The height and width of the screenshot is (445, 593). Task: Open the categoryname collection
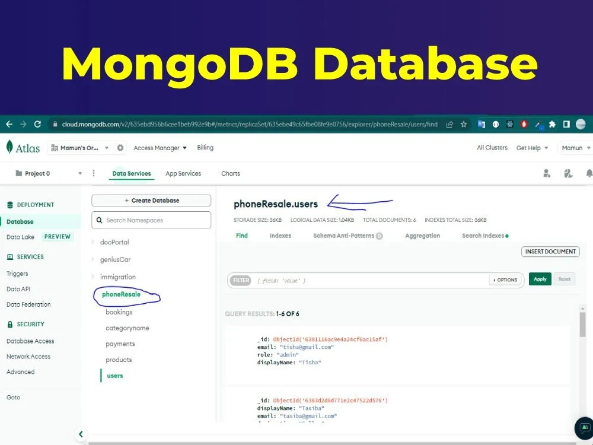pos(127,328)
